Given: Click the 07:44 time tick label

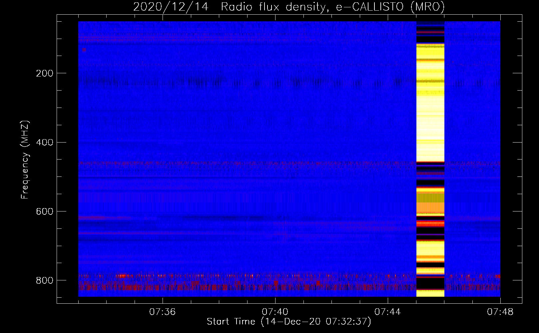Looking at the screenshot, I should pyautogui.click(x=388, y=312).
